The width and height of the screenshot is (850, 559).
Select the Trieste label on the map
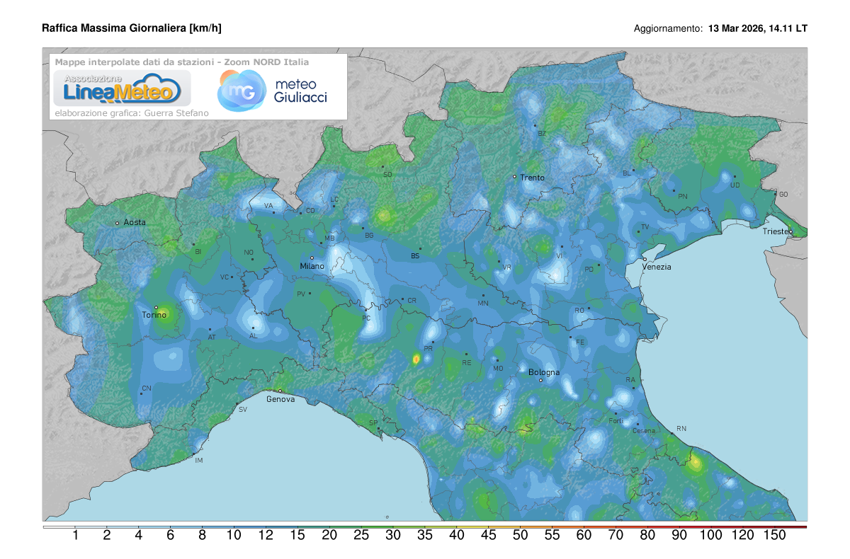tap(776, 231)
